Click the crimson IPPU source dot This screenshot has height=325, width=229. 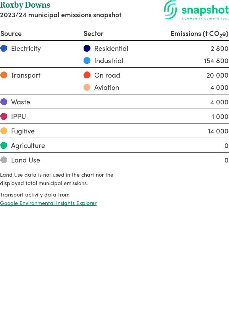click(4, 117)
